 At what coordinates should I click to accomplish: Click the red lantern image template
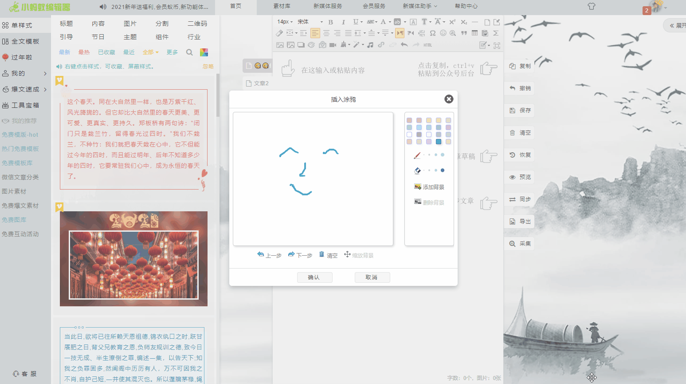point(133,259)
